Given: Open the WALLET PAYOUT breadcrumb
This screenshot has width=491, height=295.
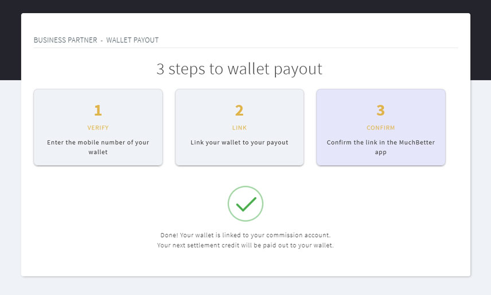Looking at the screenshot, I should click(133, 40).
